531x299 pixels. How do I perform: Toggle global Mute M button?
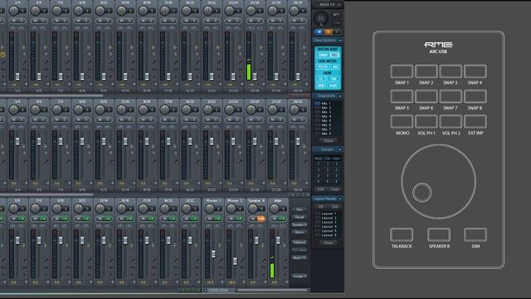(x=319, y=32)
